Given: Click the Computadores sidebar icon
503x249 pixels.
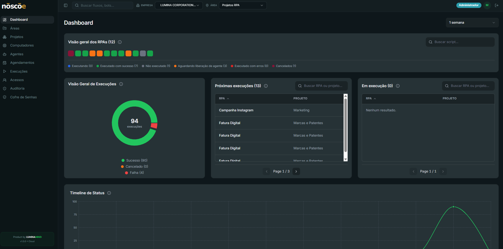Looking at the screenshot, I should 5,45.
